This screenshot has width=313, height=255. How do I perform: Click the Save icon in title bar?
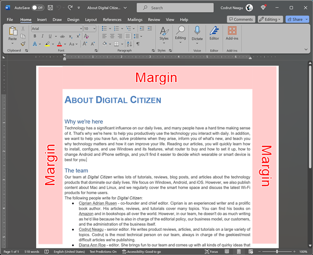(x=50, y=8)
